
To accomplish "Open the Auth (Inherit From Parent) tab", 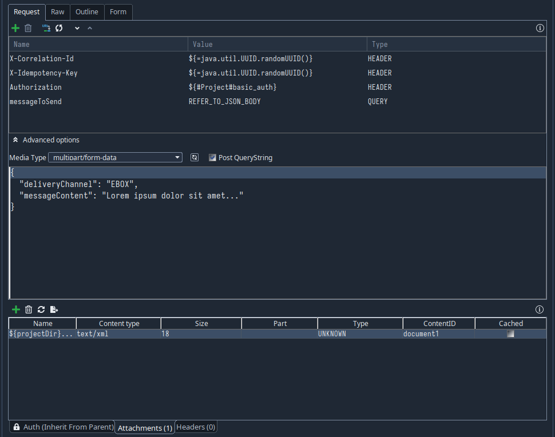I will coord(62,427).
